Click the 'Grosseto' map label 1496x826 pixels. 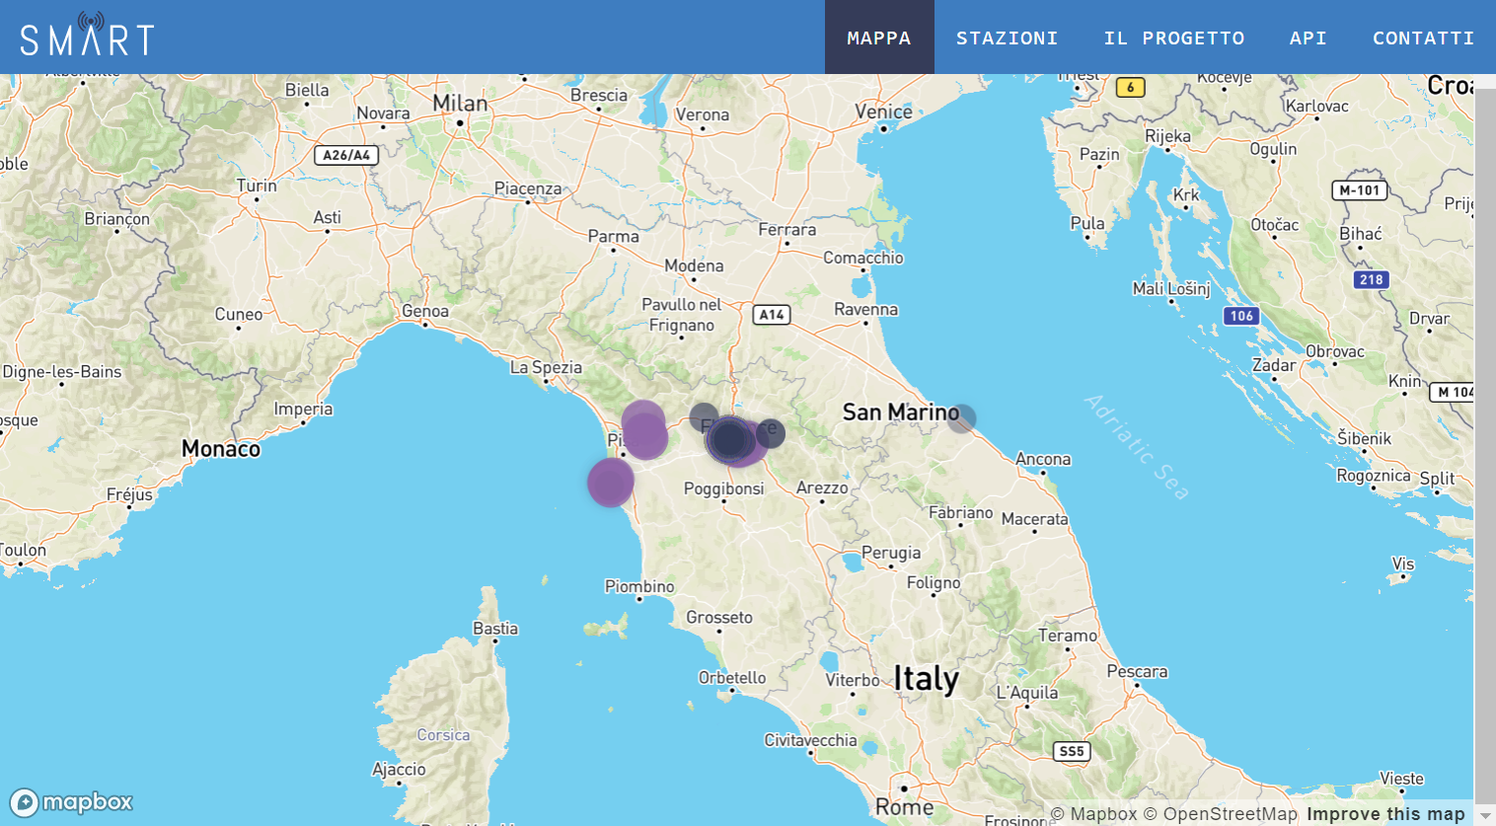719,618
